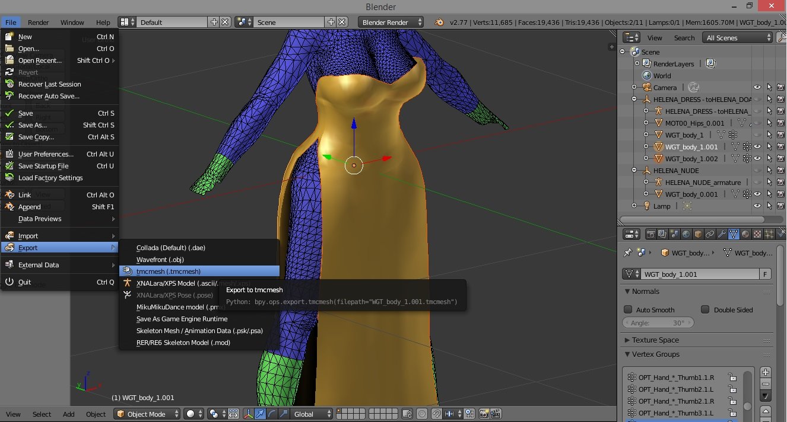Open the Render menu in top bar
The width and height of the screenshot is (787, 422).
point(39,22)
